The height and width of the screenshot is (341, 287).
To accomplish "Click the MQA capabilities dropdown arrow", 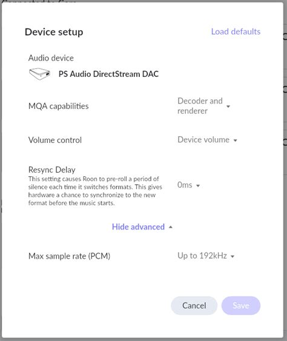I will point(228,107).
